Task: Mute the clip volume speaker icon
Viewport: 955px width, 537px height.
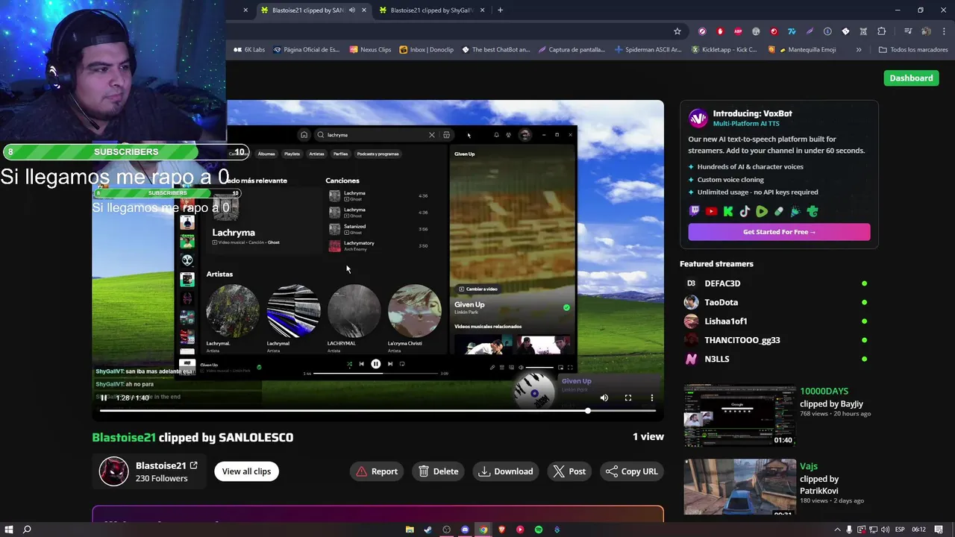Action: click(604, 398)
